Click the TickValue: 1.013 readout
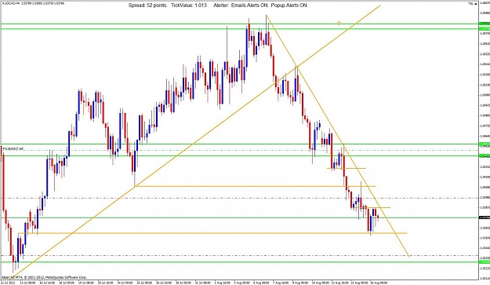Screen dimensions: 490x285 (x=189, y=5)
